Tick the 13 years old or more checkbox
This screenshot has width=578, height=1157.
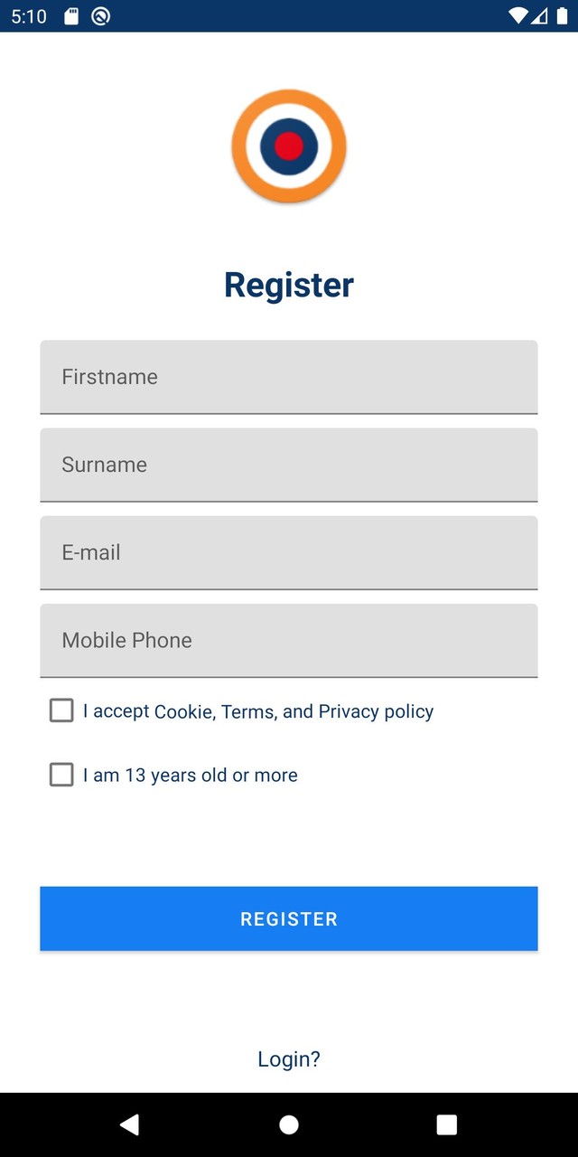pyautogui.click(x=61, y=775)
